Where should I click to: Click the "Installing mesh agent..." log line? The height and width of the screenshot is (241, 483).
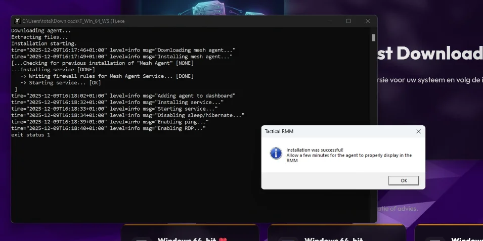[x=122, y=57]
